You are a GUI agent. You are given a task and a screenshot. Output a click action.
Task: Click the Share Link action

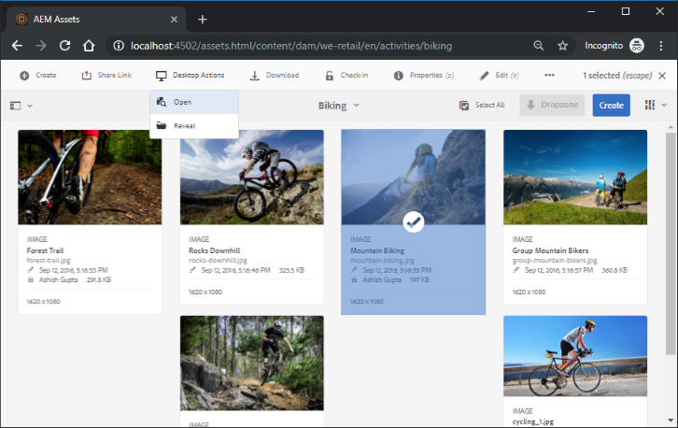[x=106, y=76]
